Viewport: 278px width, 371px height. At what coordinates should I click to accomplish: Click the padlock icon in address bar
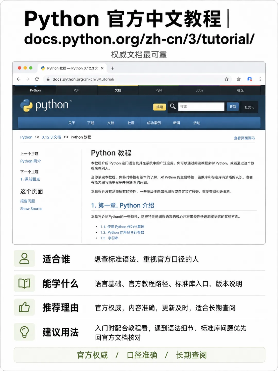coord(48,79)
